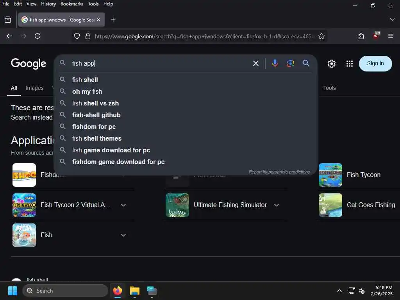Image resolution: width=400 pixels, height=300 pixels.
Task: Open the Fish Tycoon thumbnail
Action: [330, 175]
